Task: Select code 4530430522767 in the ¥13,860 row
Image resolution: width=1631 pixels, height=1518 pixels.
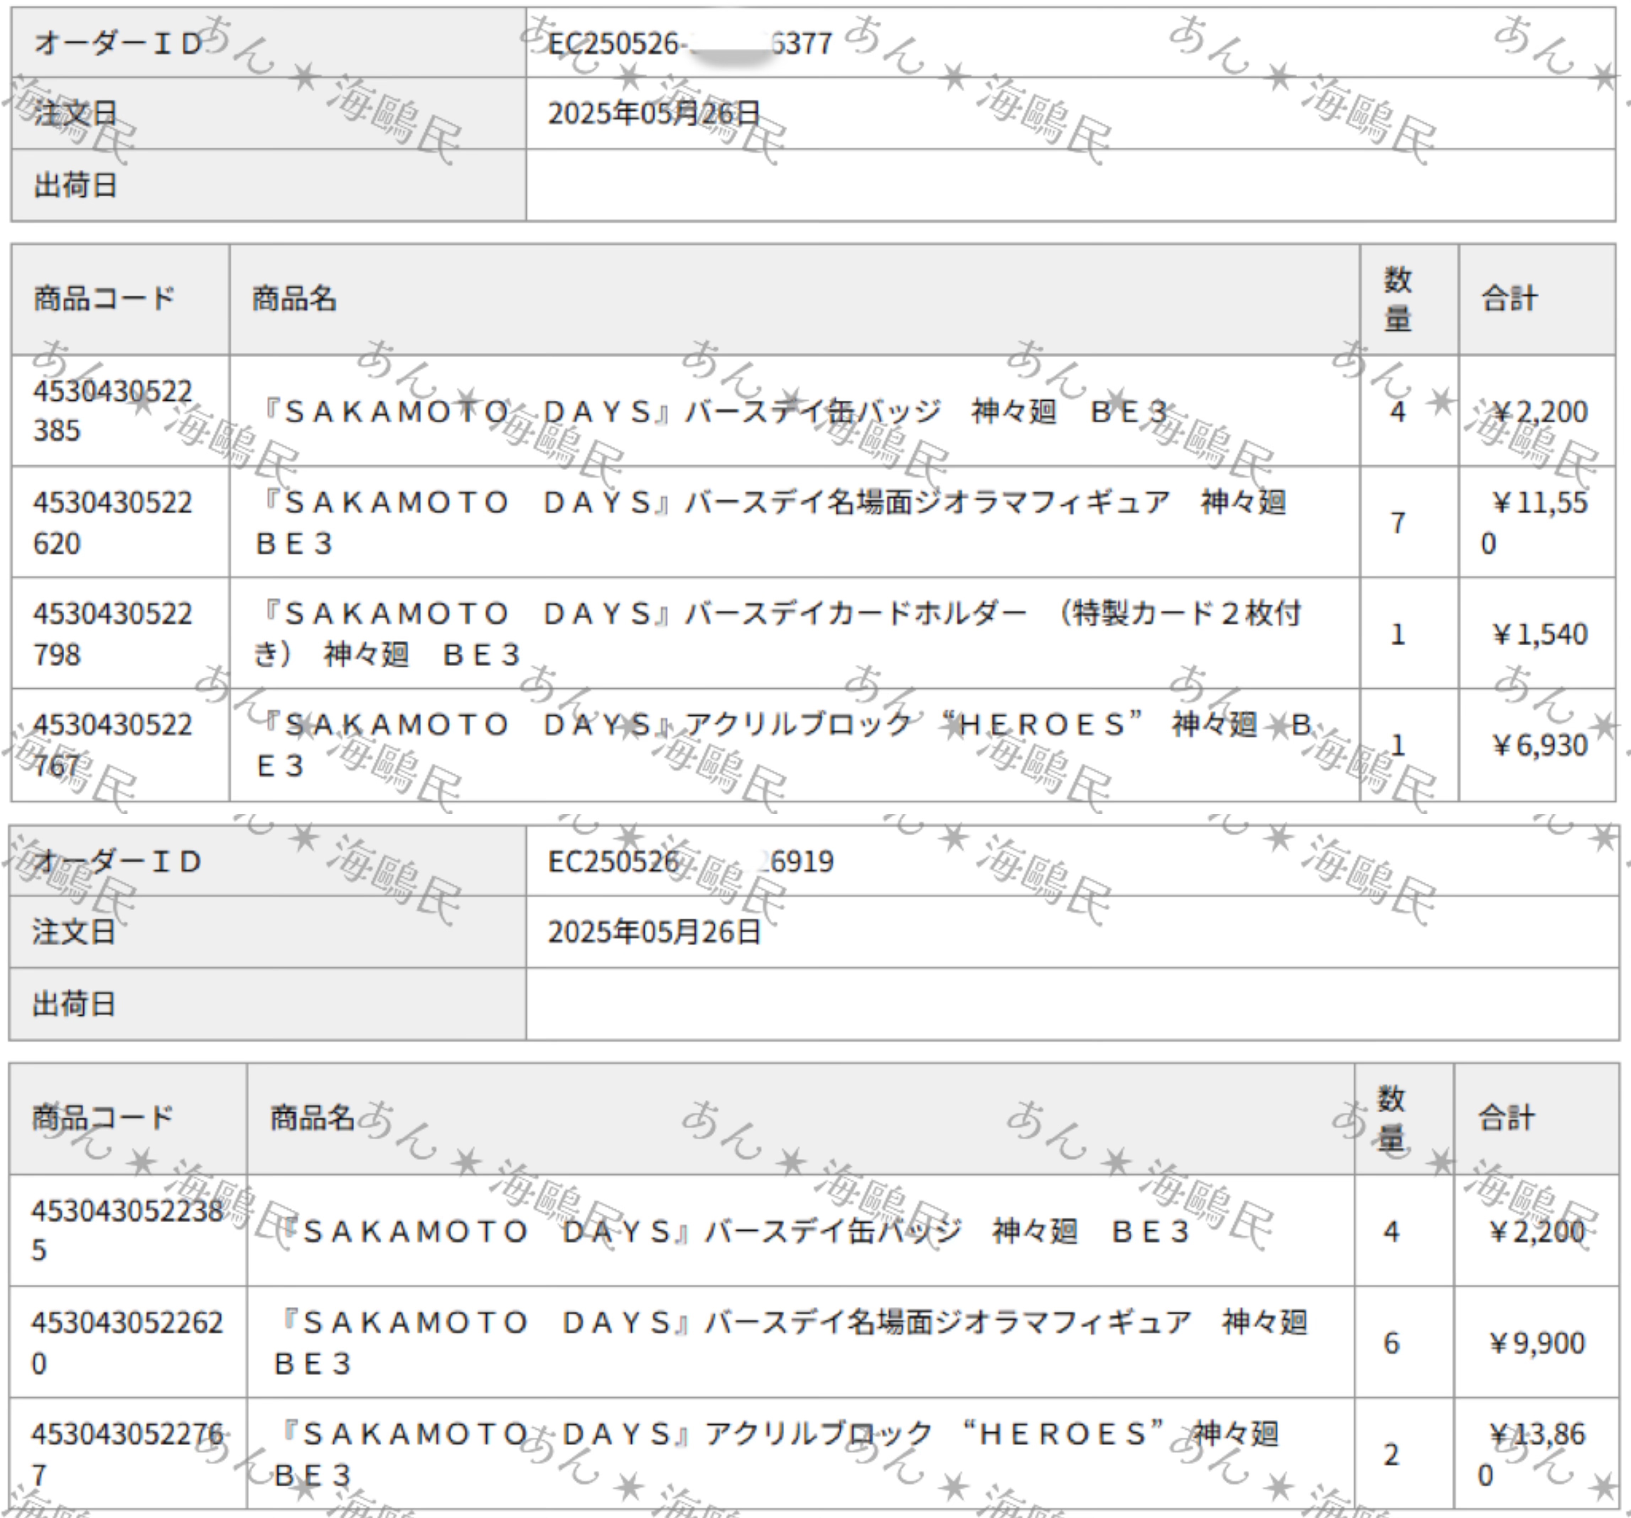Action: coord(127,1455)
